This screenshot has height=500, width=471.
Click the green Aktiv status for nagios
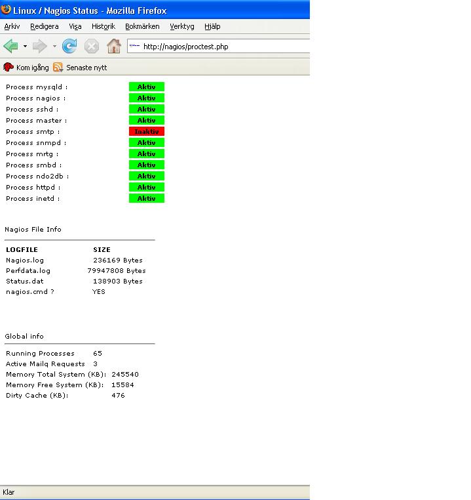tap(146, 98)
